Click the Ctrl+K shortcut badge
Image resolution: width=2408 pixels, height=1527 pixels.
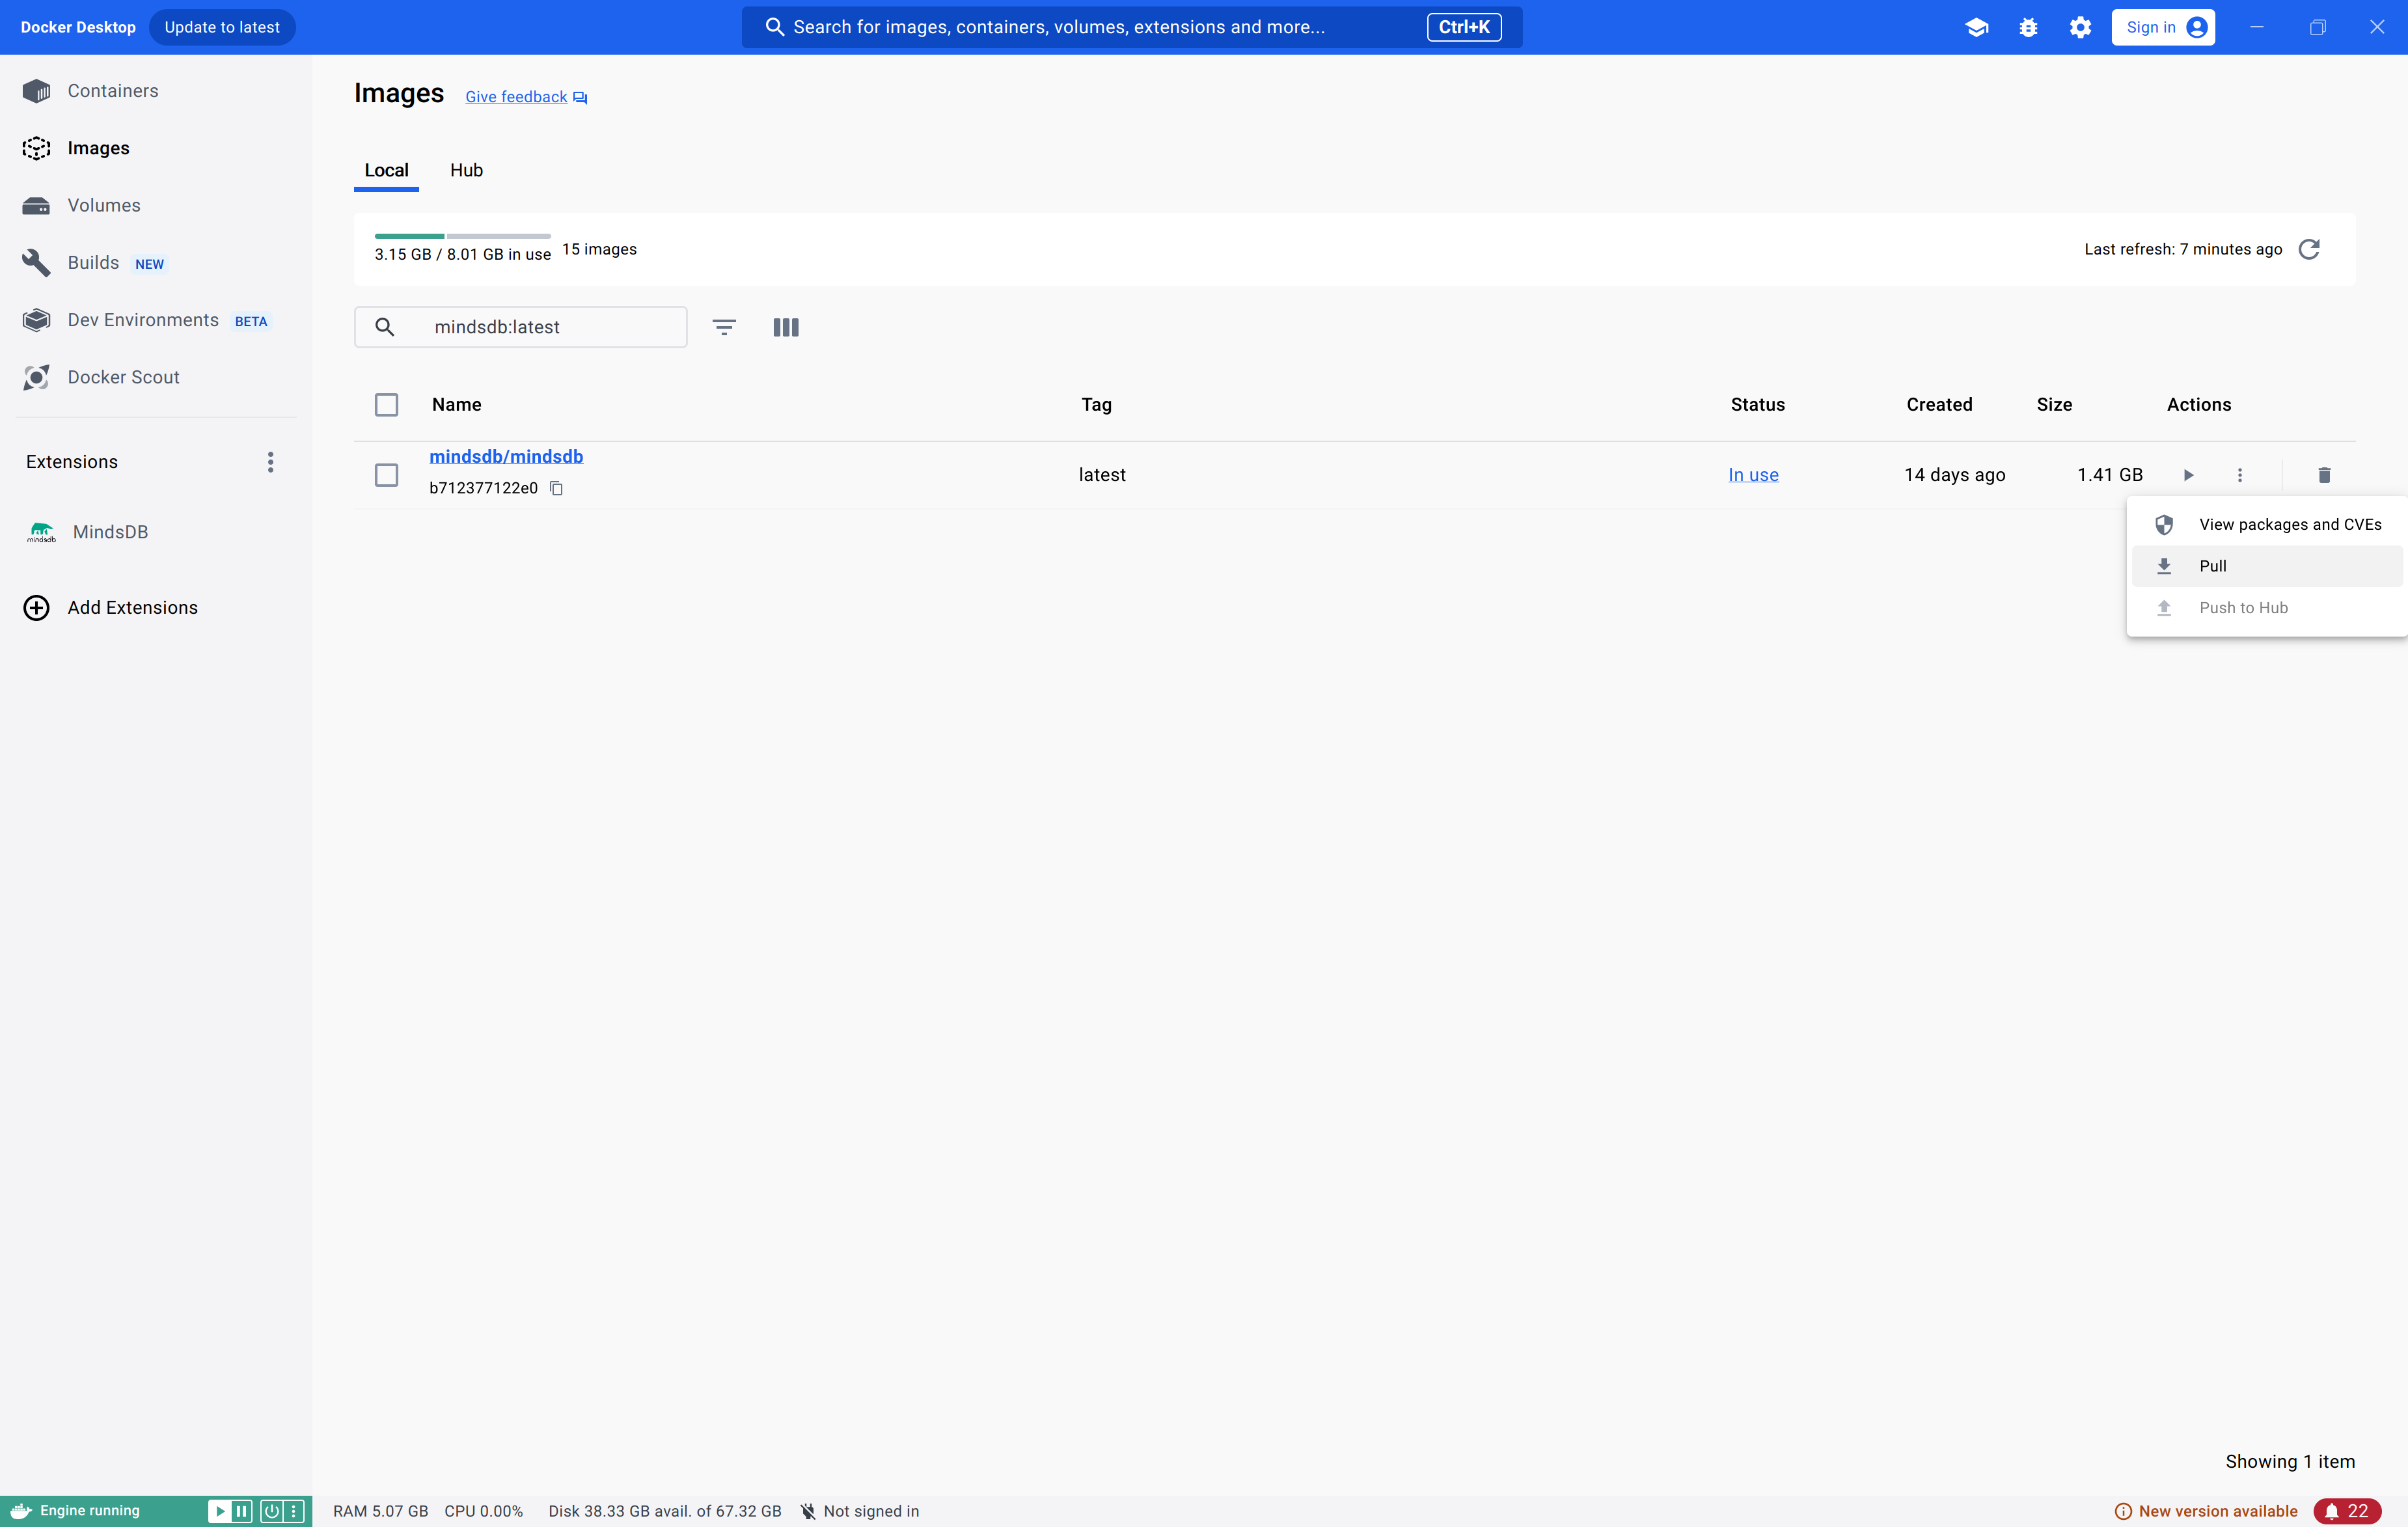(x=1464, y=27)
